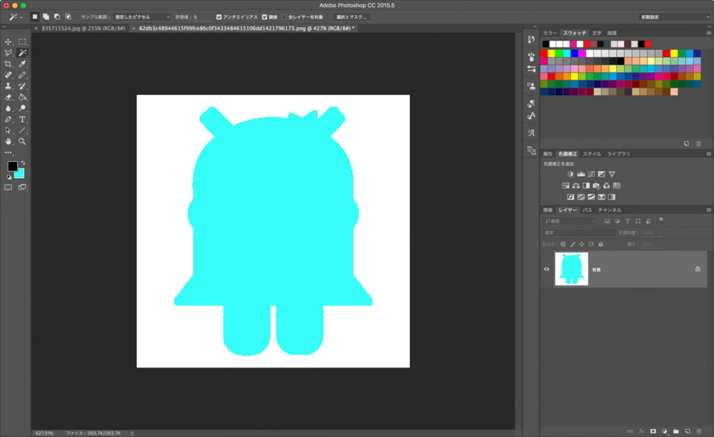Create a new layer group
The height and width of the screenshot is (437, 714).
pos(675,431)
